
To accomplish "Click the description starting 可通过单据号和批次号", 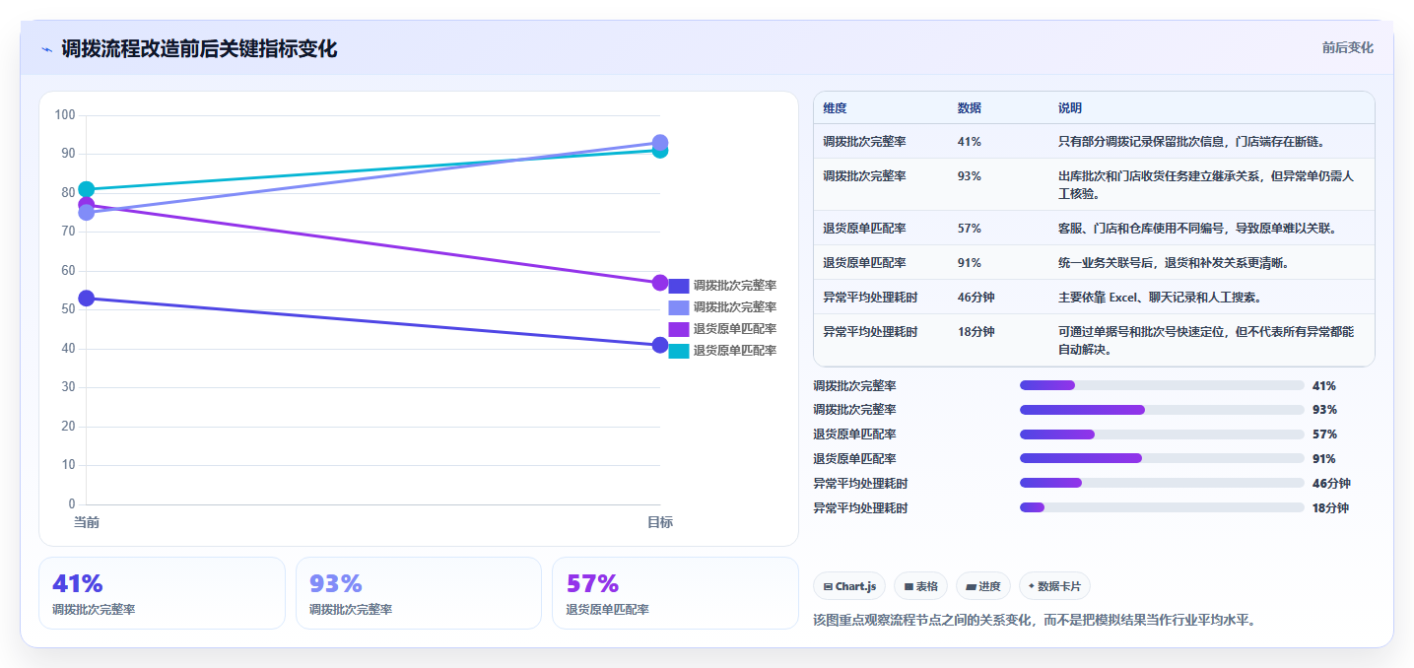I will (x=1206, y=341).
